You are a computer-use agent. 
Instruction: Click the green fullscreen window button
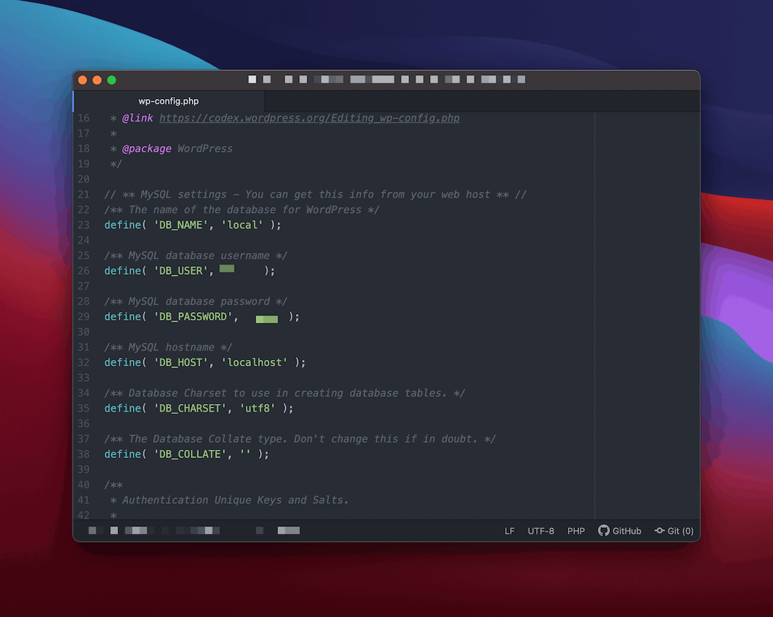coord(112,80)
